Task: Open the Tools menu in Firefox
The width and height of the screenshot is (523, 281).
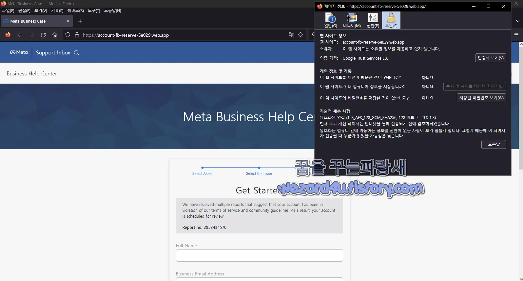Action: tap(94, 11)
